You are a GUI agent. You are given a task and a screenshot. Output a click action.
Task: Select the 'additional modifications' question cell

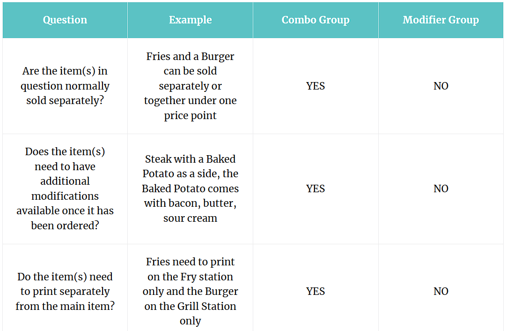click(x=65, y=188)
